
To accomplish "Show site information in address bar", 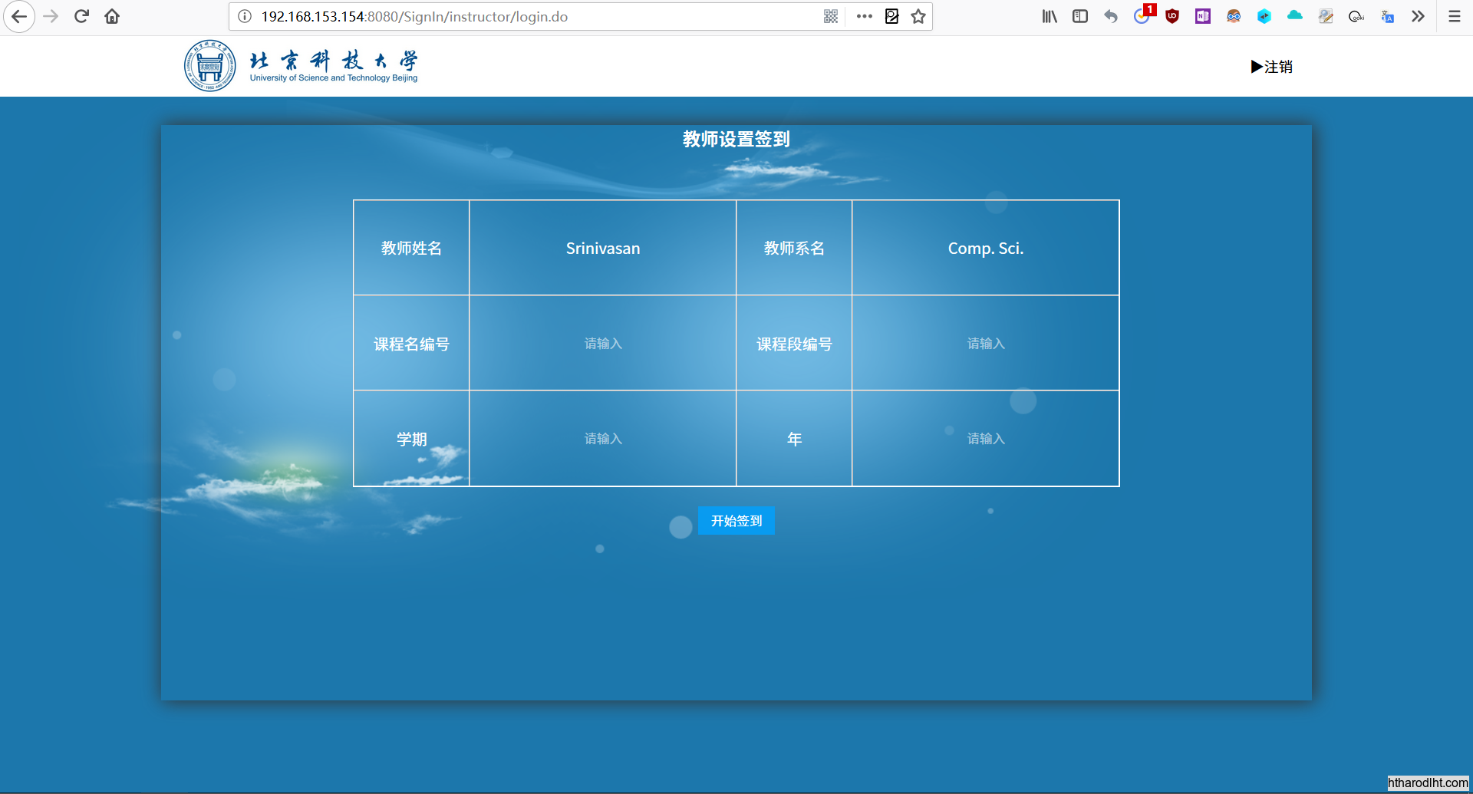I will point(245,17).
